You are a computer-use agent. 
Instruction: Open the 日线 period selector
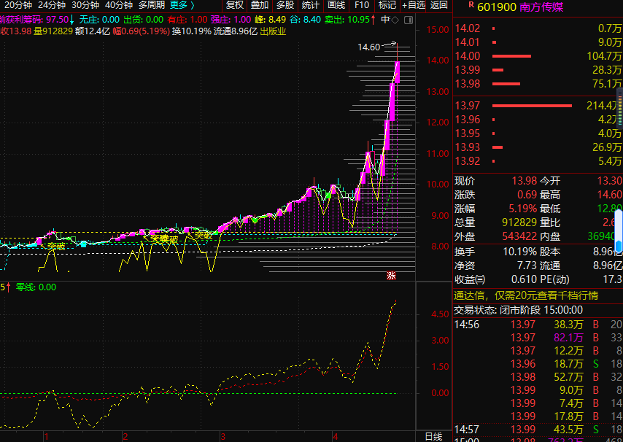tap(433, 436)
